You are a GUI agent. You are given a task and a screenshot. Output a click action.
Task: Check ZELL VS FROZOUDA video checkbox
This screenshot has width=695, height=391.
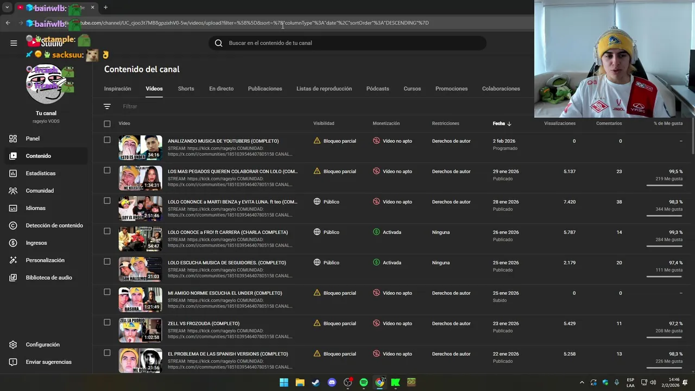point(107,322)
